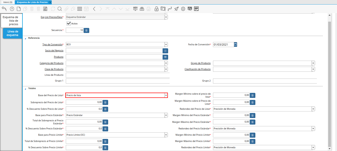The image size is (337, 151).
Task: Click into the Línea de Producto text field
Action: click(117, 75)
